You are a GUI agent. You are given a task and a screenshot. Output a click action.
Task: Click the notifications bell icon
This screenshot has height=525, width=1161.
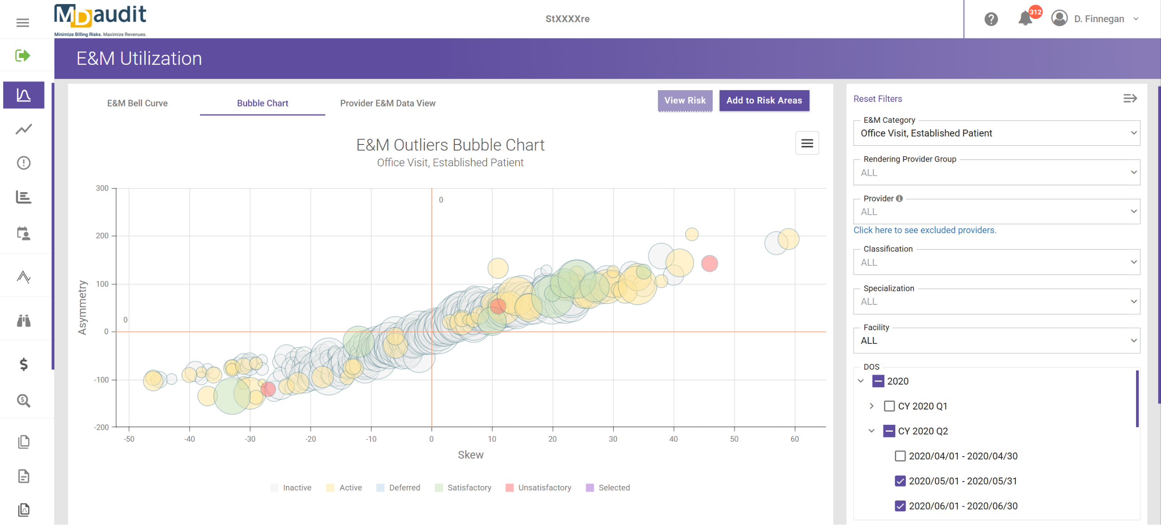tap(1024, 19)
